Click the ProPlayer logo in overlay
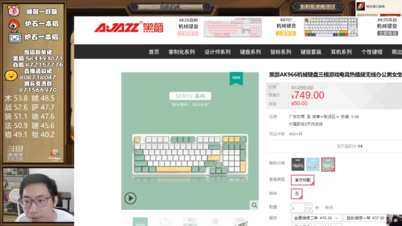402x226 pixels. coord(55,155)
